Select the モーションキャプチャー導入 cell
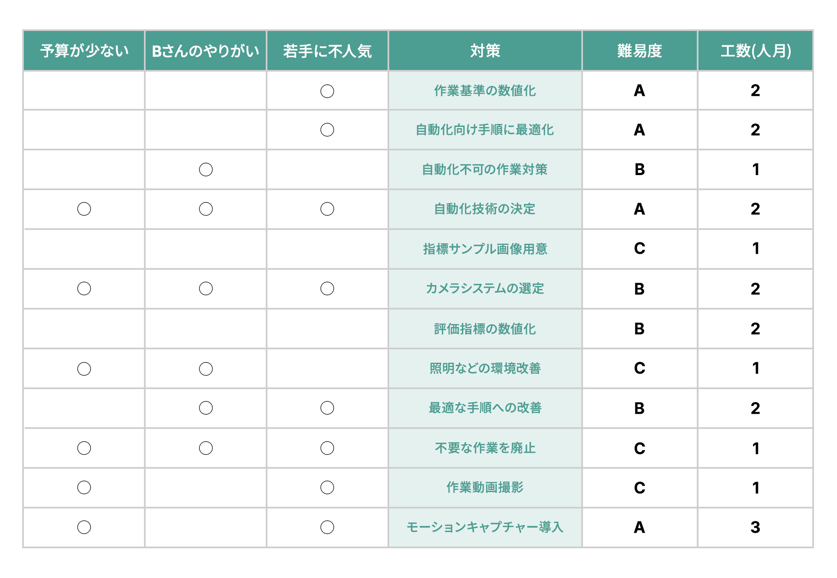 click(485, 527)
